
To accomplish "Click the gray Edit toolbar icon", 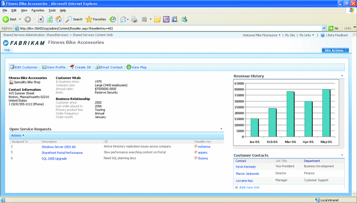I will point(144,20).
